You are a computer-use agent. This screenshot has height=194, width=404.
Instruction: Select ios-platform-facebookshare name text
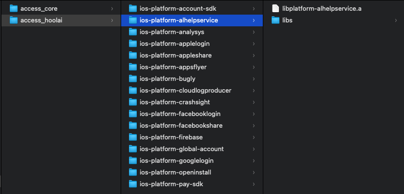coord(181,126)
